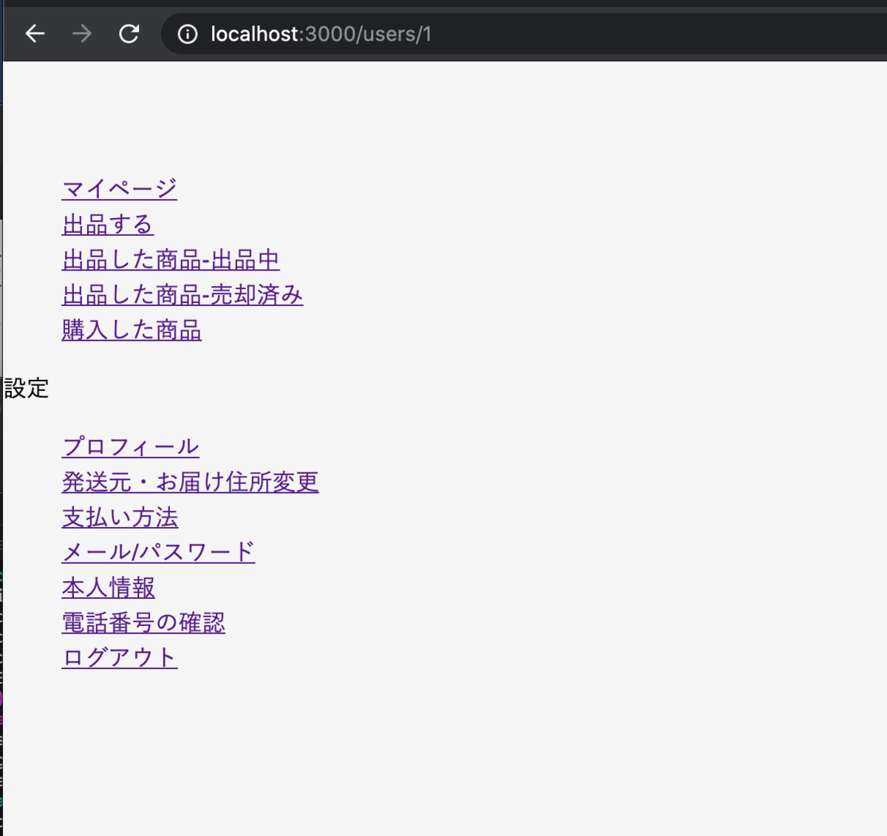Click the ログアウト link
The image size is (887, 836).
[x=120, y=657]
